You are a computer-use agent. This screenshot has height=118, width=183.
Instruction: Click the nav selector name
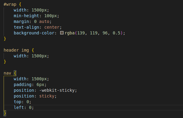(7, 73)
